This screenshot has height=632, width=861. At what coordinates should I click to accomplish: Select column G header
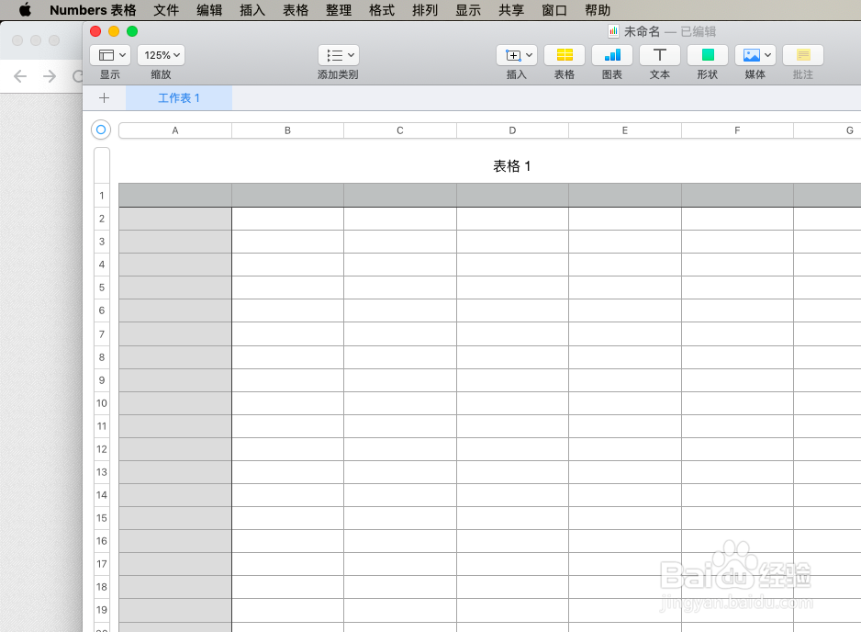pos(828,130)
